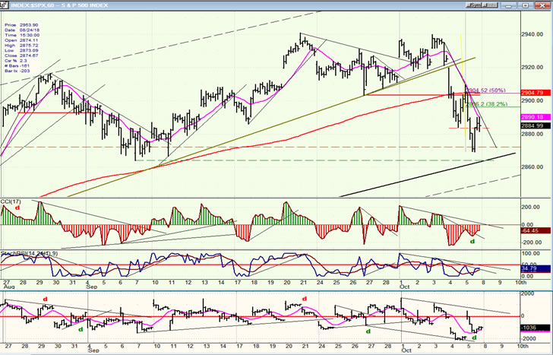Click the 2900.00 price axis label
The image size is (553, 355).
point(532,100)
